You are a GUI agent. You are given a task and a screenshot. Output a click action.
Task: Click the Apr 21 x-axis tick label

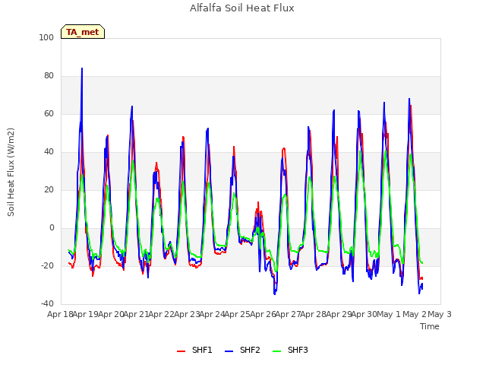tap(136, 314)
